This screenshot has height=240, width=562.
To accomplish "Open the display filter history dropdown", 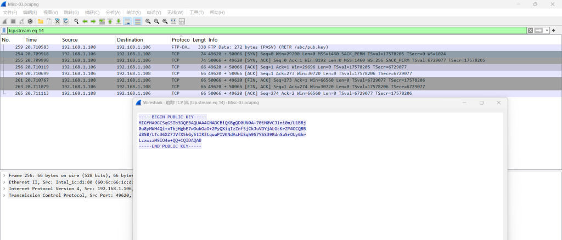I will (547, 31).
